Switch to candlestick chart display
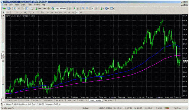The image size is (189, 110). coord(74,8)
